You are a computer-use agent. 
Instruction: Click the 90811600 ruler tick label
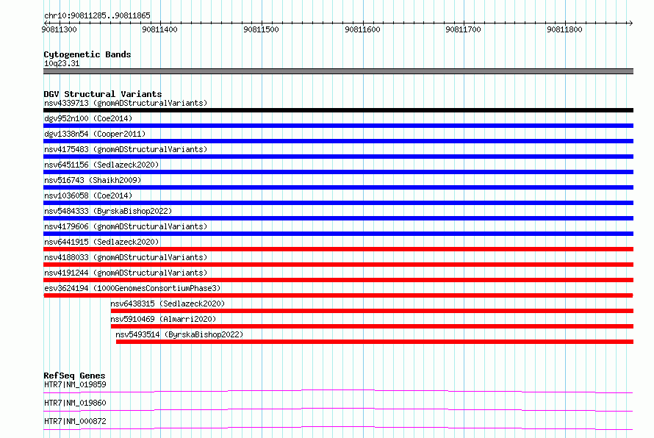362,29
